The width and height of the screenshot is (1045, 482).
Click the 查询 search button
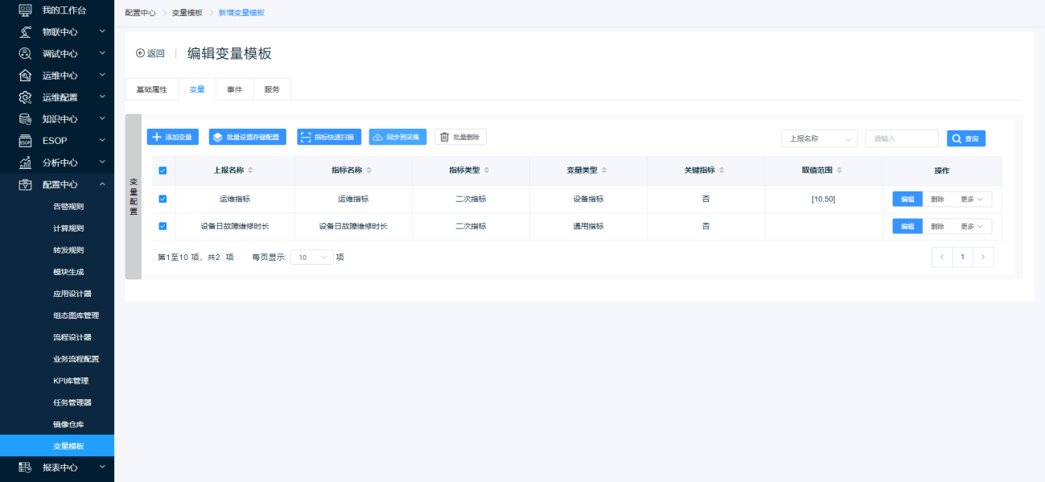tap(965, 138)
